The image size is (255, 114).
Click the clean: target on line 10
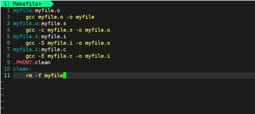pyautogui.click(x=22, y=69)
